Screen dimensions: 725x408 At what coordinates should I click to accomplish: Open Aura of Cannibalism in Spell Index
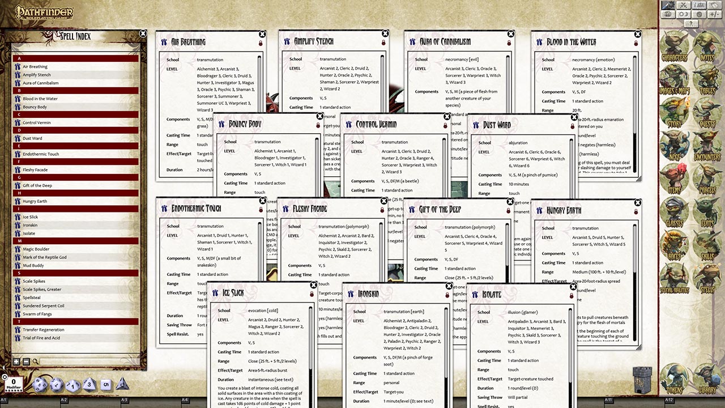[75, 83]
